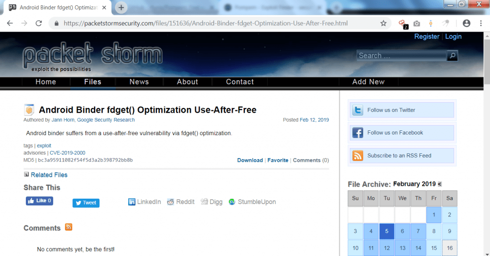Click the RSS feed icon in sidebar
This screenshot has height=256, width=490.
point(357,156)
